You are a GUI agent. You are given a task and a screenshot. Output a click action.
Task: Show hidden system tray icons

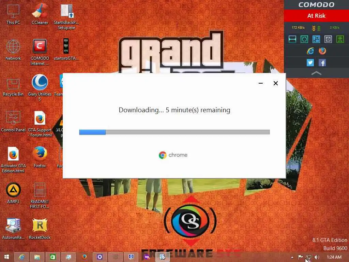(292, 257)
